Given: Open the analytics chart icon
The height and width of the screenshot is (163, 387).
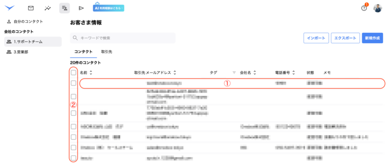Looking at the screenshot, I should [48, 8].
